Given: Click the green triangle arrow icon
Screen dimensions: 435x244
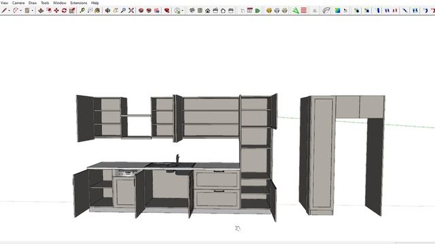Looking at the screenshot, I should pyautogui.click(x=295, y=11).
